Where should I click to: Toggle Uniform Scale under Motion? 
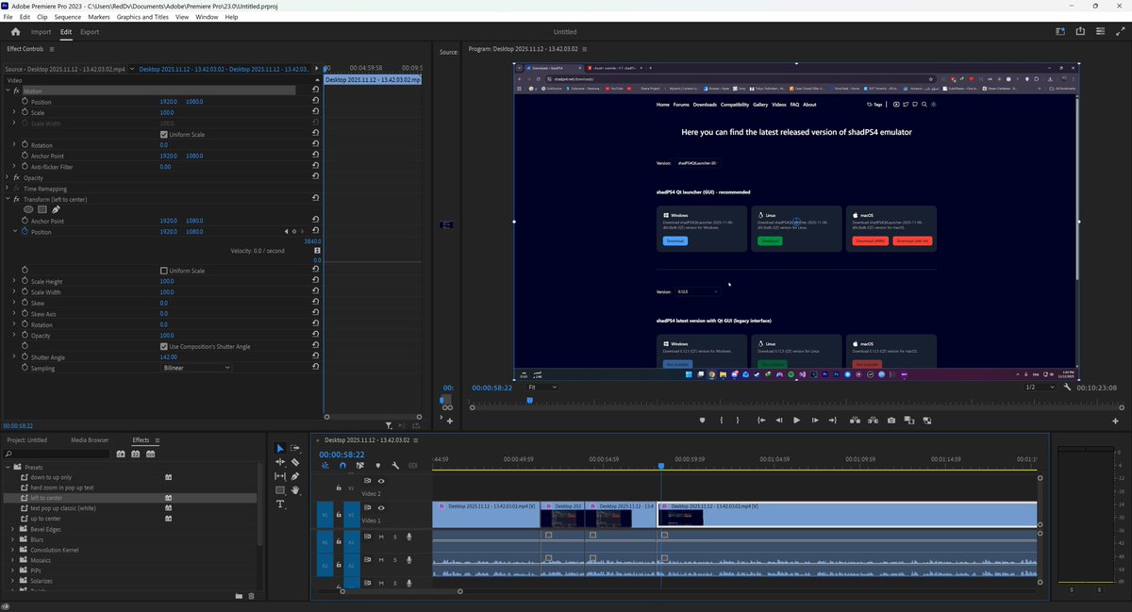pyautogui.click(x=164, y=134)
